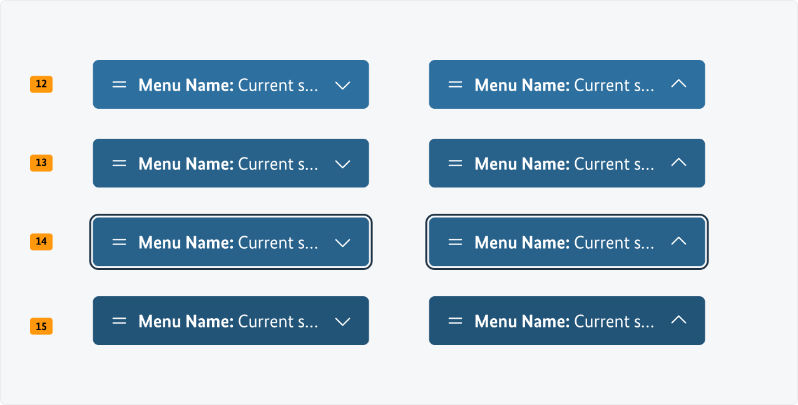Image resolution: width=798 pixels, height=405 pixels.
Task: Click the hamburger icon in row 12 right button
Action: point(455,84)
